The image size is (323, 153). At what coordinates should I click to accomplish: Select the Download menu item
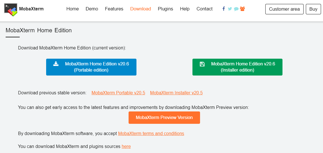click(x=141, y=9)
